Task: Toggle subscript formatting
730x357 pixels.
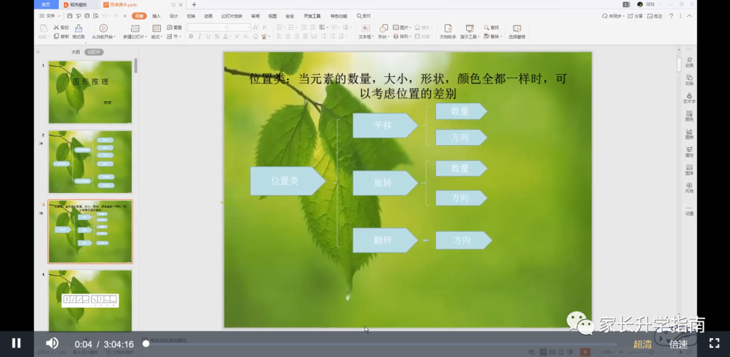Action: pos(246,36)
